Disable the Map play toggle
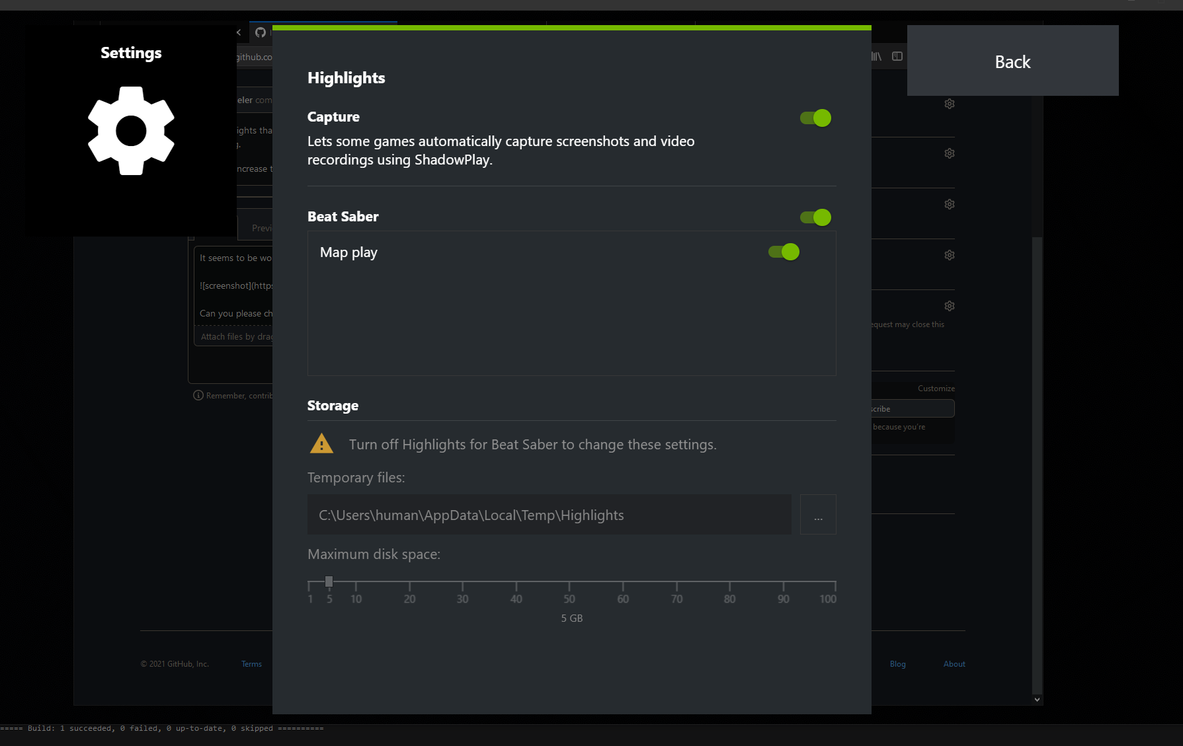Image resolution: width=1183 pixels, height=746 pixels. pyautogui.click(x=784, y=252)
